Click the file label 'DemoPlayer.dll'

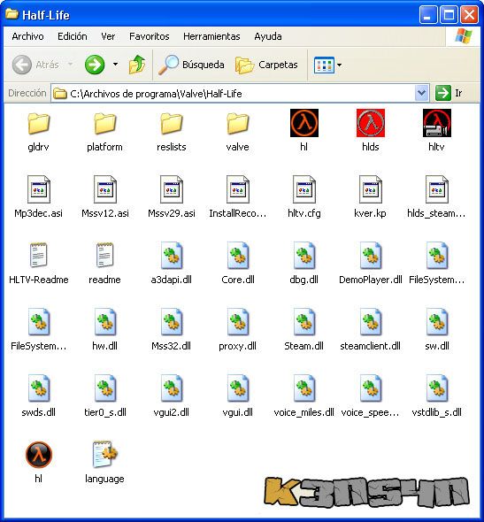[371, 280]
